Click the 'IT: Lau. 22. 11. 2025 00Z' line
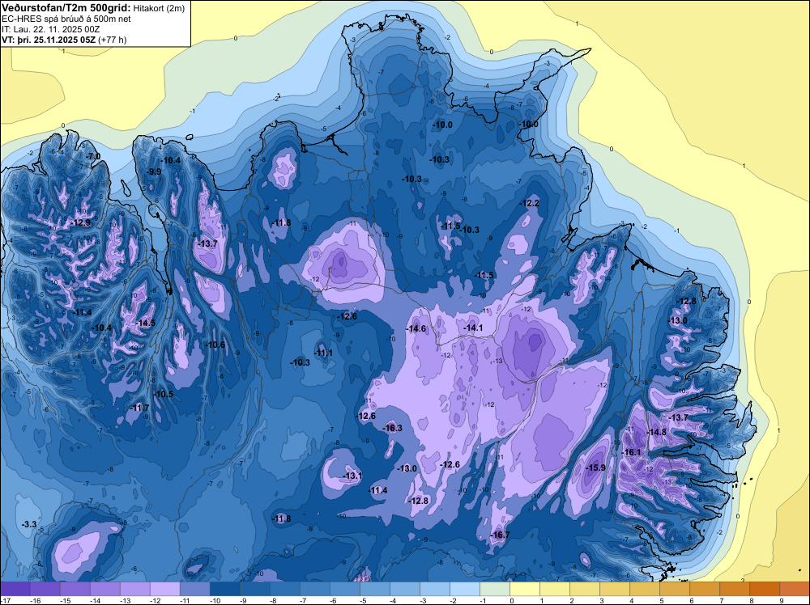This screenshot has width=810, height=605. coord(50,29)
